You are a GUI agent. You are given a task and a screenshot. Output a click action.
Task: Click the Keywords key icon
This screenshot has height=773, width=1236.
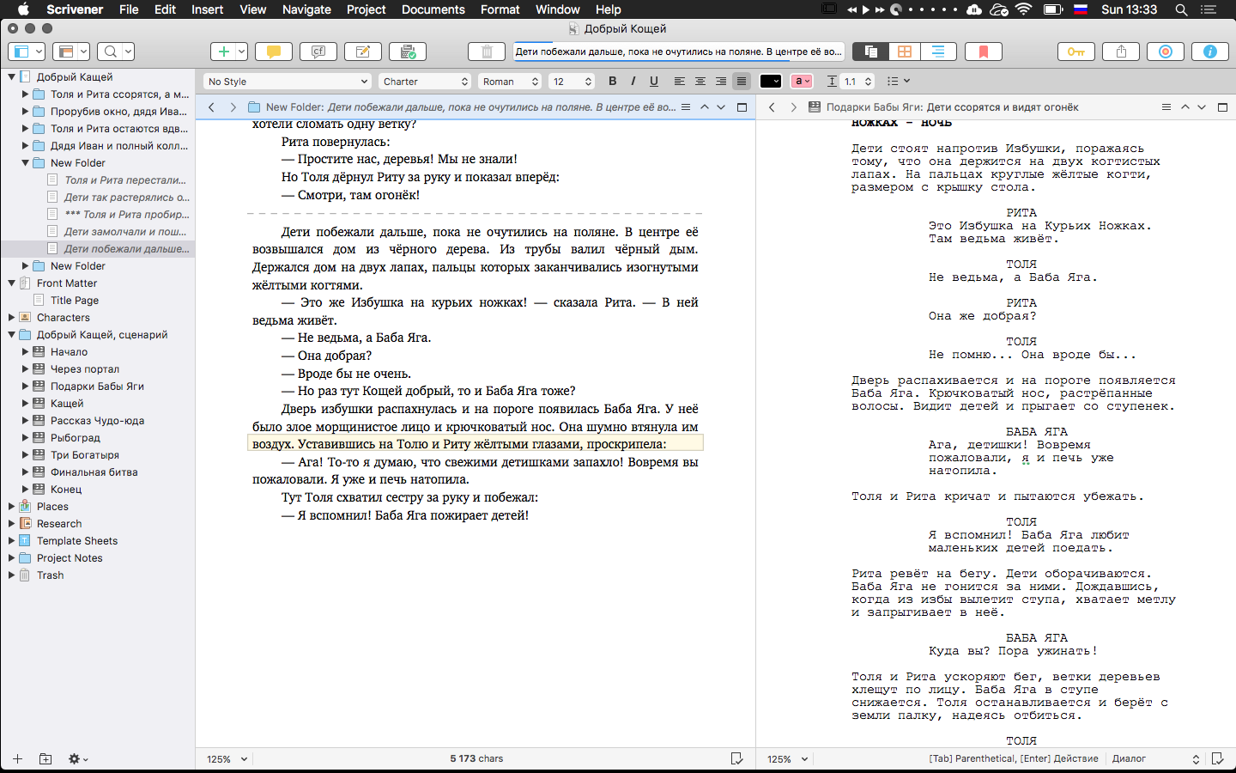[x=1075, y=52]
